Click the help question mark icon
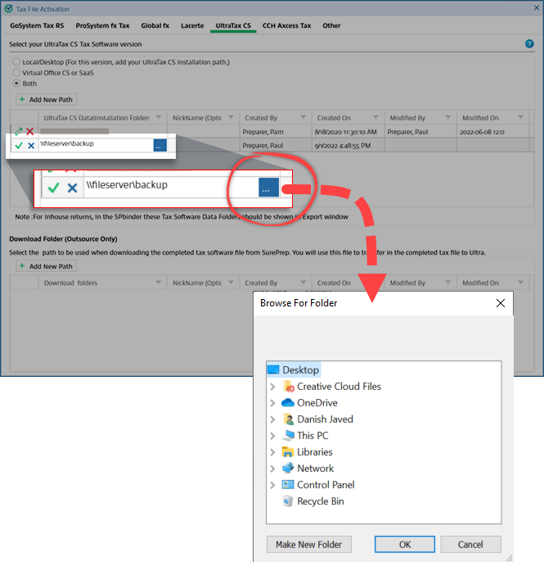 coord(529,43)
